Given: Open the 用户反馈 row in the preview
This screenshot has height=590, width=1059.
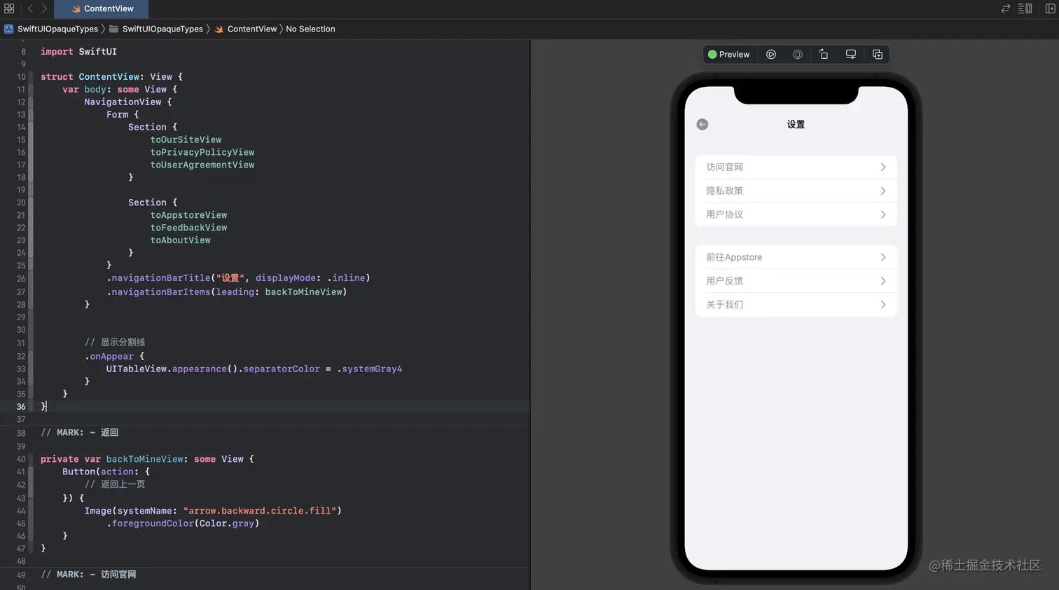Looking at the screenshot, I should click(796, 281).
